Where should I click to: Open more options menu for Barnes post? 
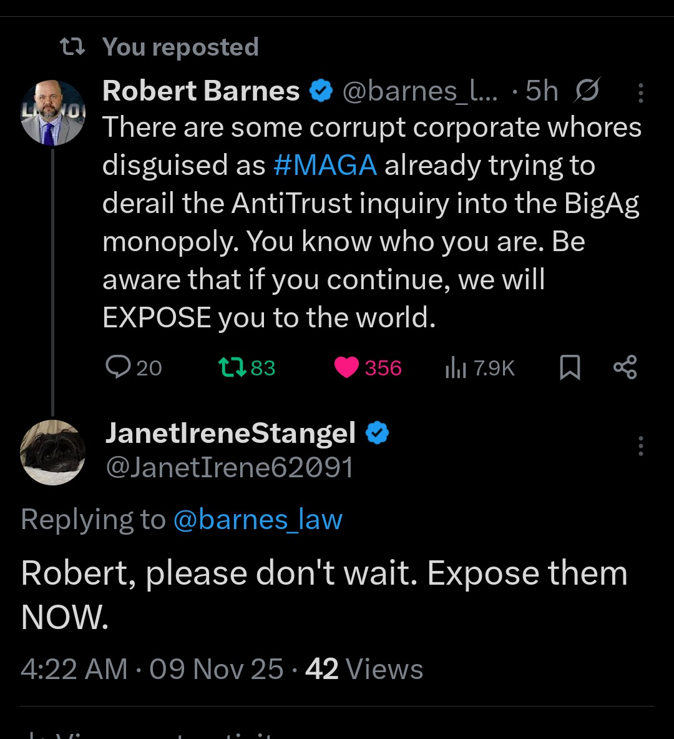click(640, 93)
